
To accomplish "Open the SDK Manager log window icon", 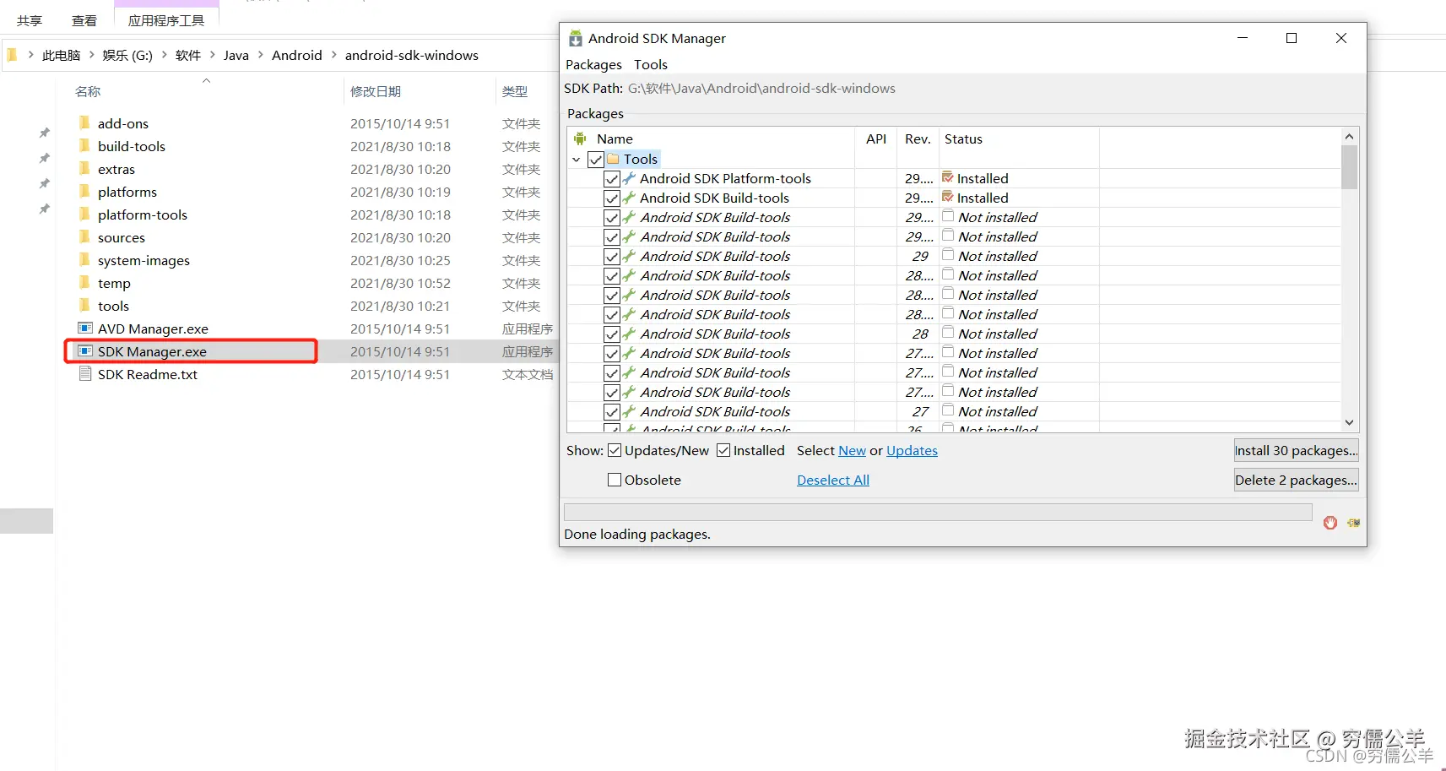I will point(1353,523).
